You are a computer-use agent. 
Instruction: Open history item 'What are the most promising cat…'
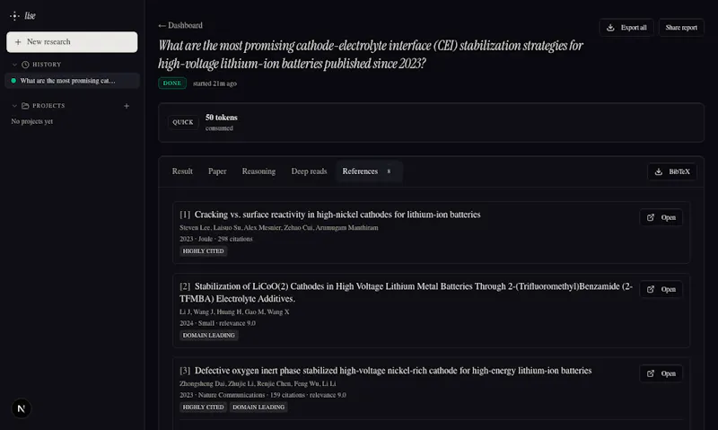[x=72, y=81]
